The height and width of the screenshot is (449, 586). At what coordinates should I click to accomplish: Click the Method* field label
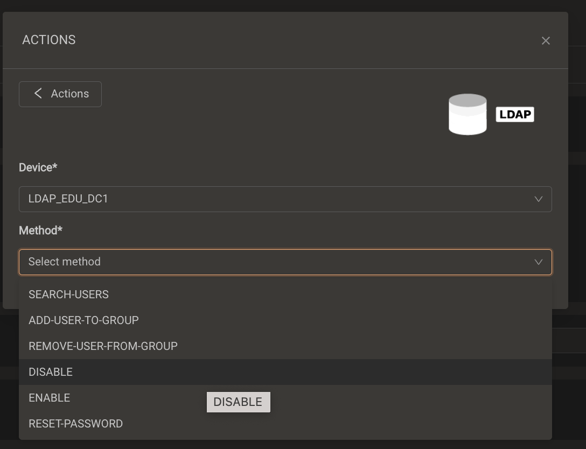click(x=41, y=230)
